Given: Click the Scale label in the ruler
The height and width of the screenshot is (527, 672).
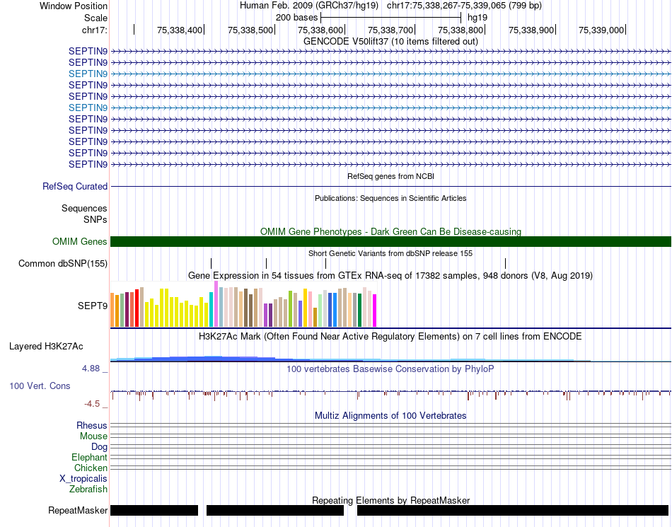Looking at the screenshot, I should tap(95, 18).
